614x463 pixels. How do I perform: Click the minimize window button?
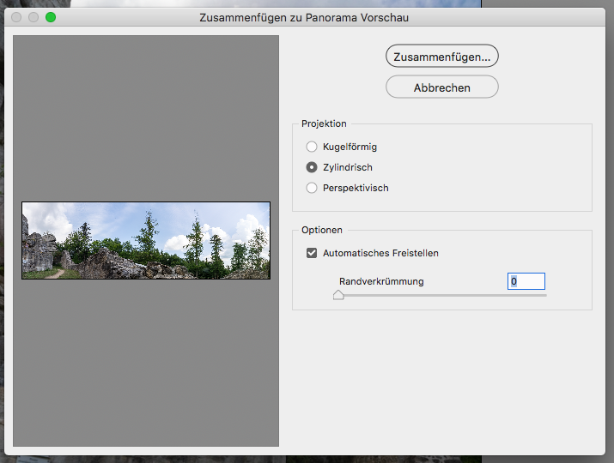point(33,17)
